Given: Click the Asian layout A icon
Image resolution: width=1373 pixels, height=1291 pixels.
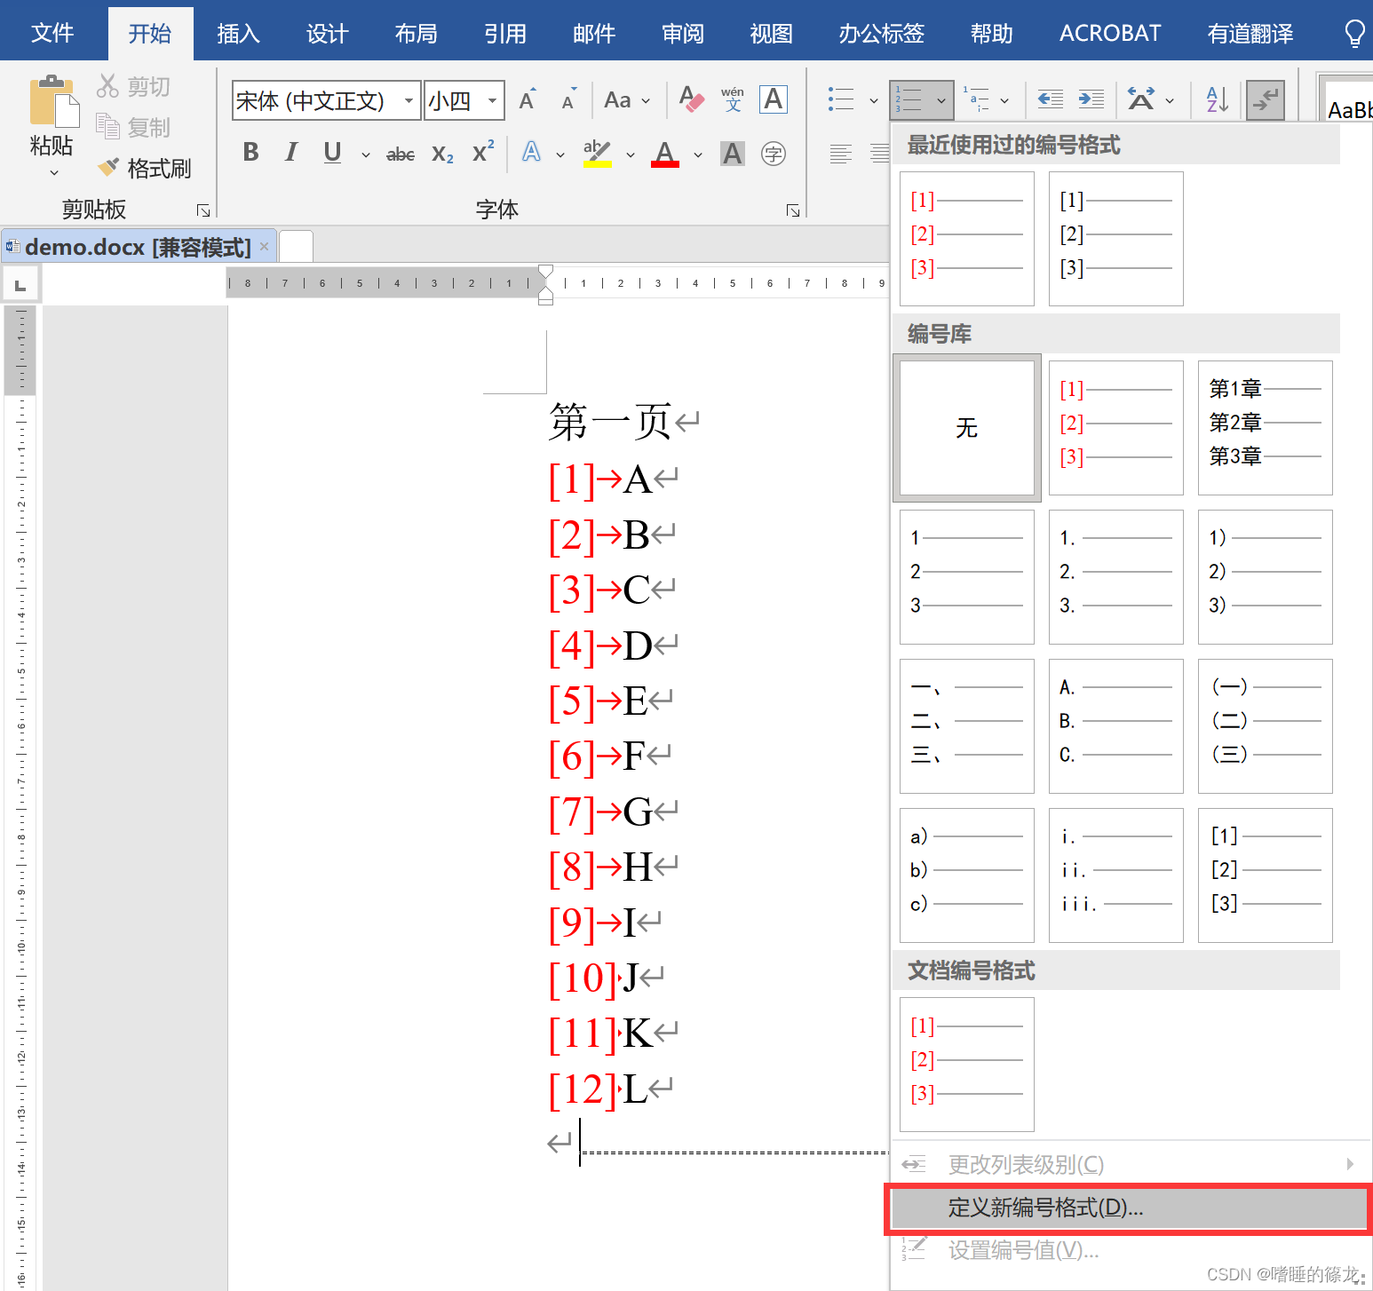Looking at the screenshot, I should click(1141, 99).
